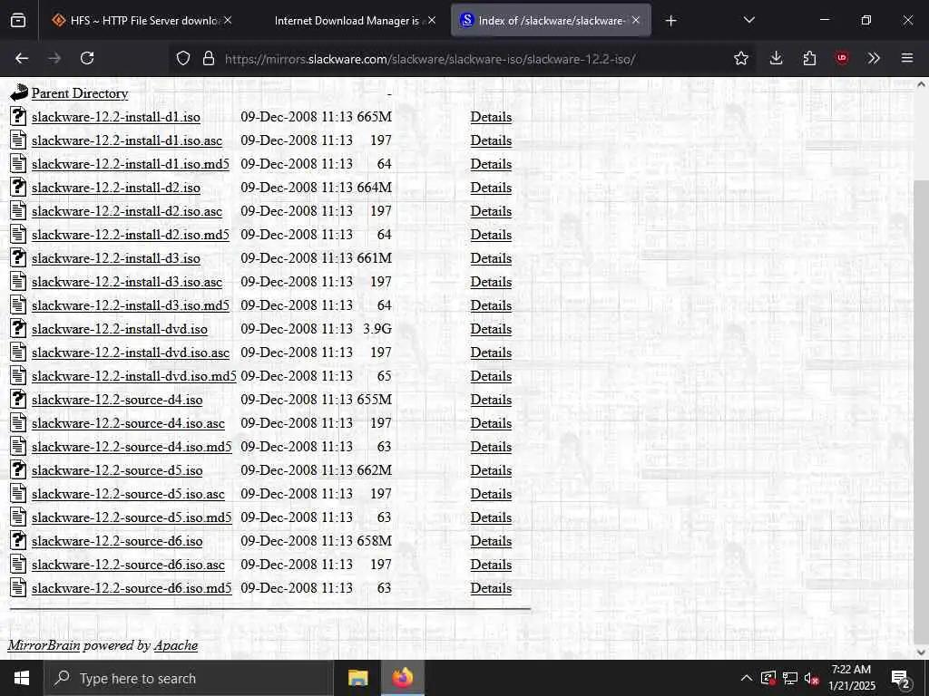Open slackware-12.2-install-d3.iso.md5
The height and width of the screenshot is (696, 929).
pyautogui.click(x=131, y=305)
